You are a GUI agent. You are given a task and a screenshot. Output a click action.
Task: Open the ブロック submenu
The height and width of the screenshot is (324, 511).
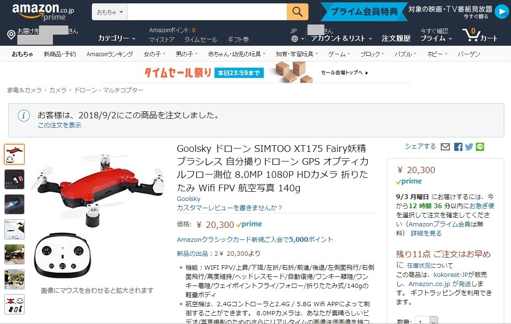372,54
